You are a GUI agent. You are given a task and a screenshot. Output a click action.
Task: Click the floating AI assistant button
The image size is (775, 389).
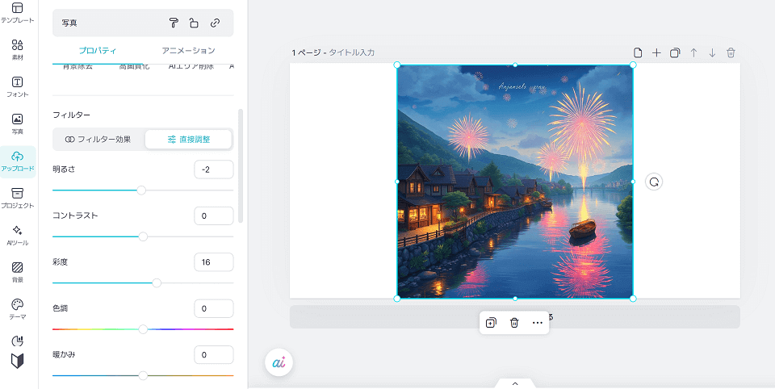[279, 362]
